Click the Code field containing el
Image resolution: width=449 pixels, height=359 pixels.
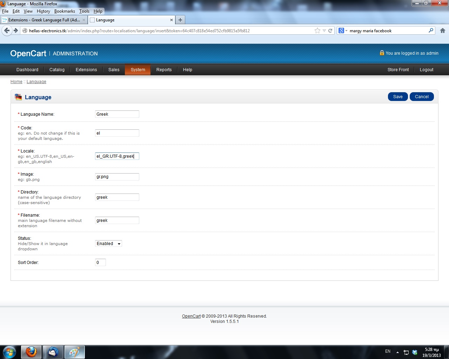click(x=117, y=133)
